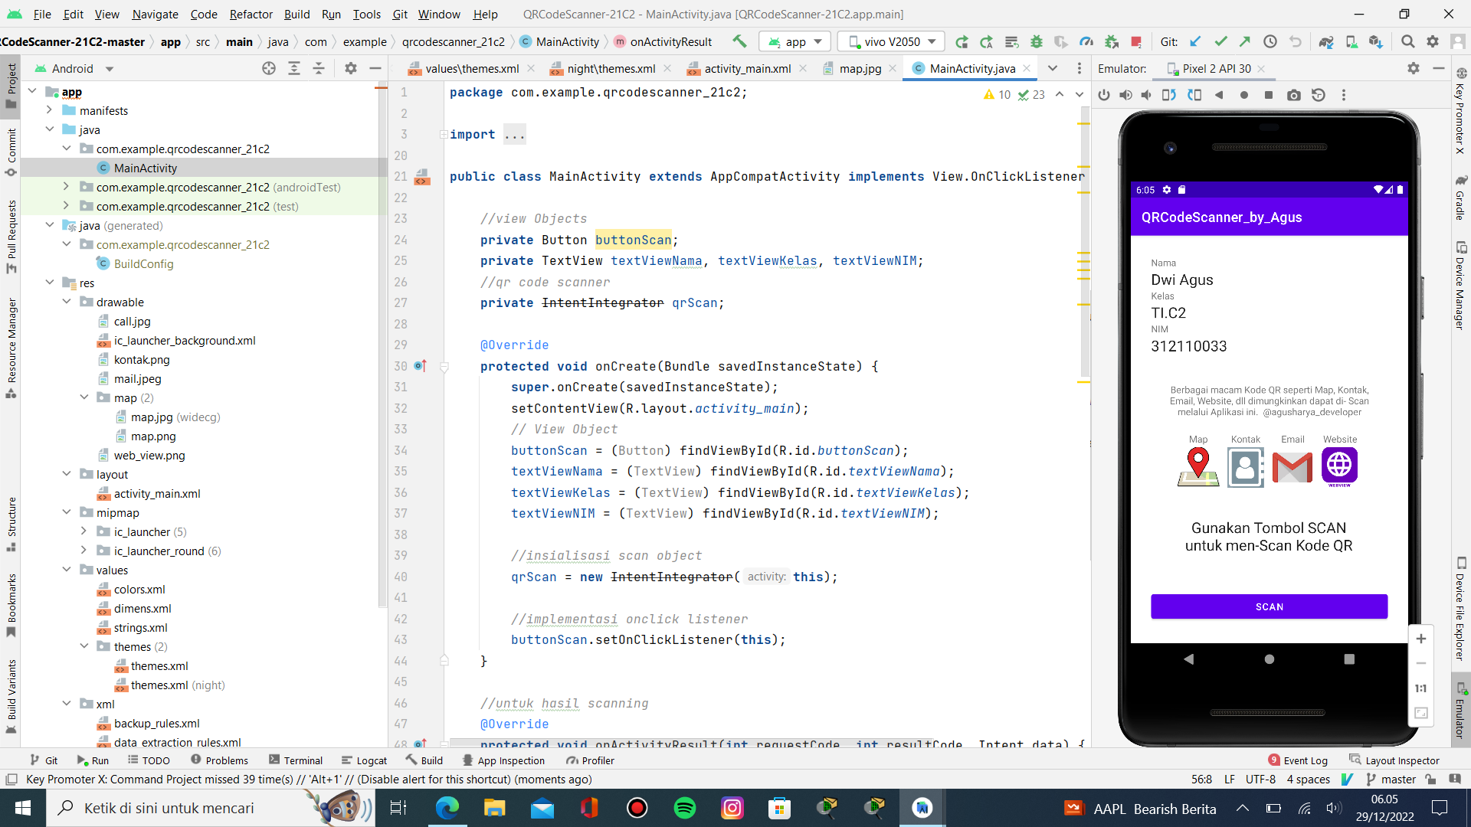The image size is (1471, 827).
Task: Select web_view.png in drawable folder
Action: [149, 455]
